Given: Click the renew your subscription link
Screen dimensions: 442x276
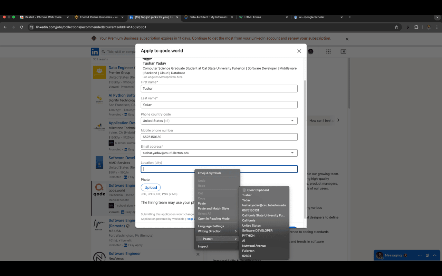Looking at the screenshot, I should click(x=309, y=38).
